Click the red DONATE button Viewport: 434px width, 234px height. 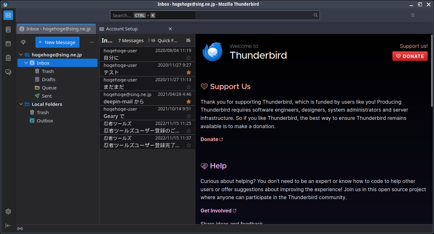[x=410, y=56]
